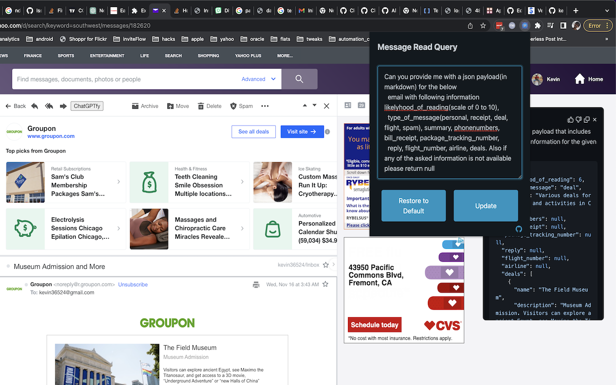
Task: Open the ENTERTAINMENT navigation item
Action: click(107, 56)
